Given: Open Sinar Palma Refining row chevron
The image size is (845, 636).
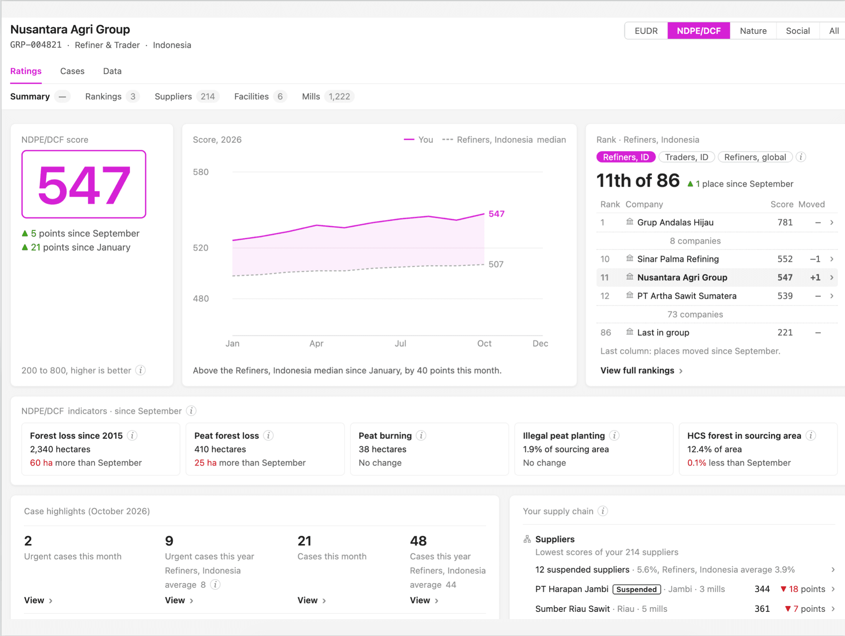Looking at the screenshot, I should pyautogui.click(x=832, y=259).
